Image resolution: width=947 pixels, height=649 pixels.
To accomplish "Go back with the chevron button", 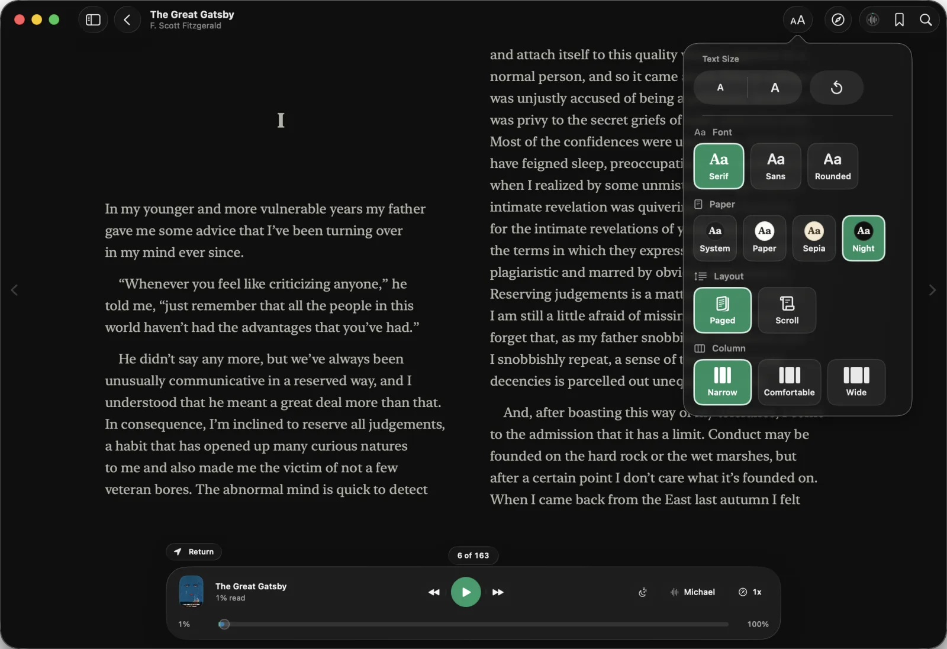I will (127, 20).
